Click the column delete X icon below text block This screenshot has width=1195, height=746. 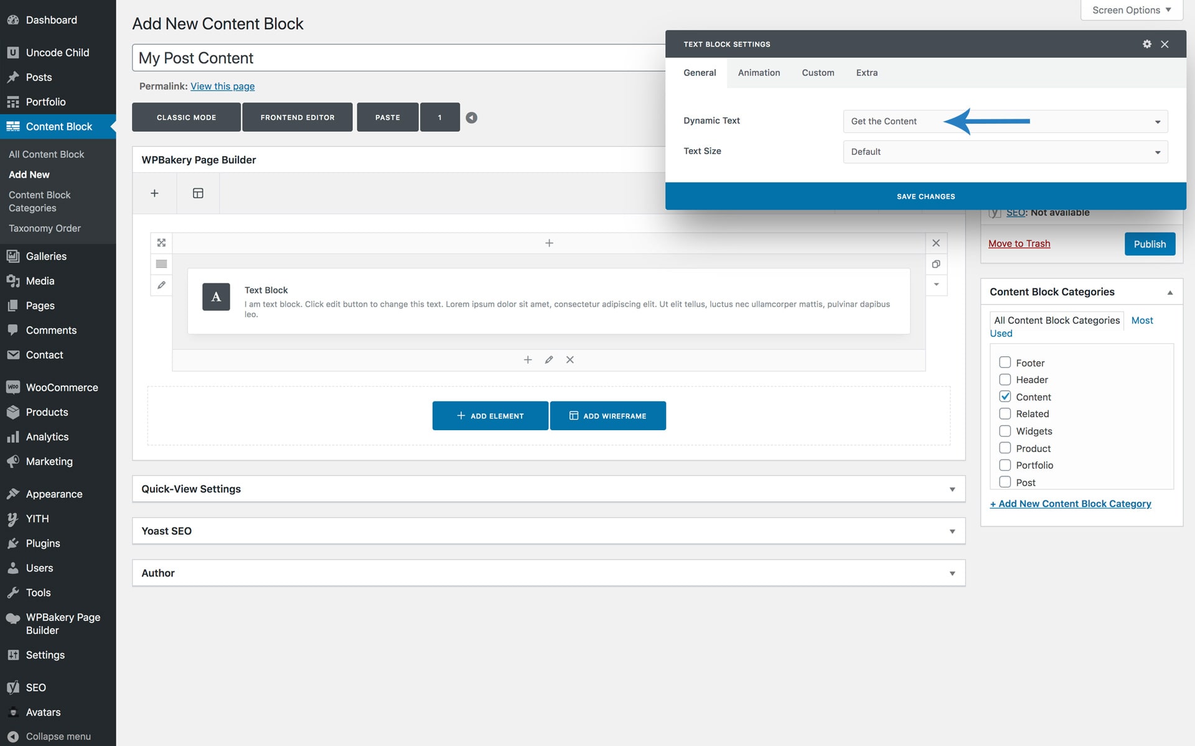click(x=569, y=360)
